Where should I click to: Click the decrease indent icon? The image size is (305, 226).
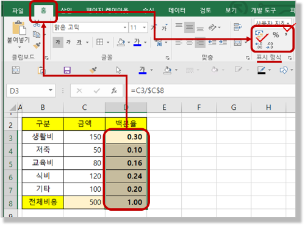(x=212, y=43)
